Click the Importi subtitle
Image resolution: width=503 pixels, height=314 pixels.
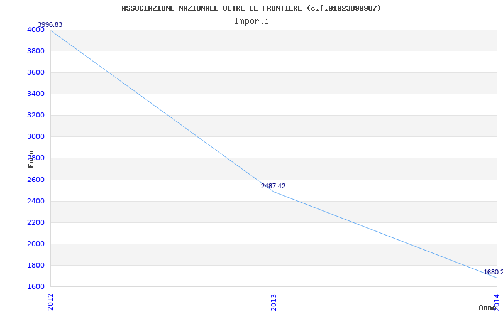(x=251, y=21)
